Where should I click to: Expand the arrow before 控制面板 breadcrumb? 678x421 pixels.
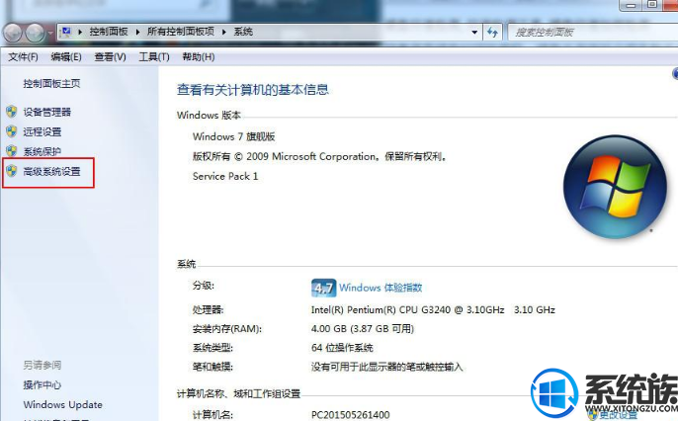point(80,32)
